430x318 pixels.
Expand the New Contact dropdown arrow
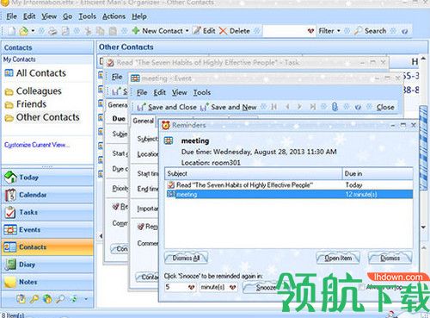(x=187, y=31)
